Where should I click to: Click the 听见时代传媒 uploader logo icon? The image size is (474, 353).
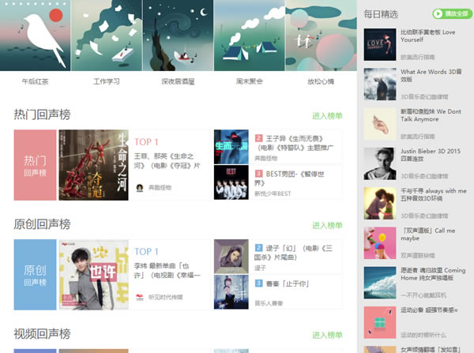pos(139,298)
